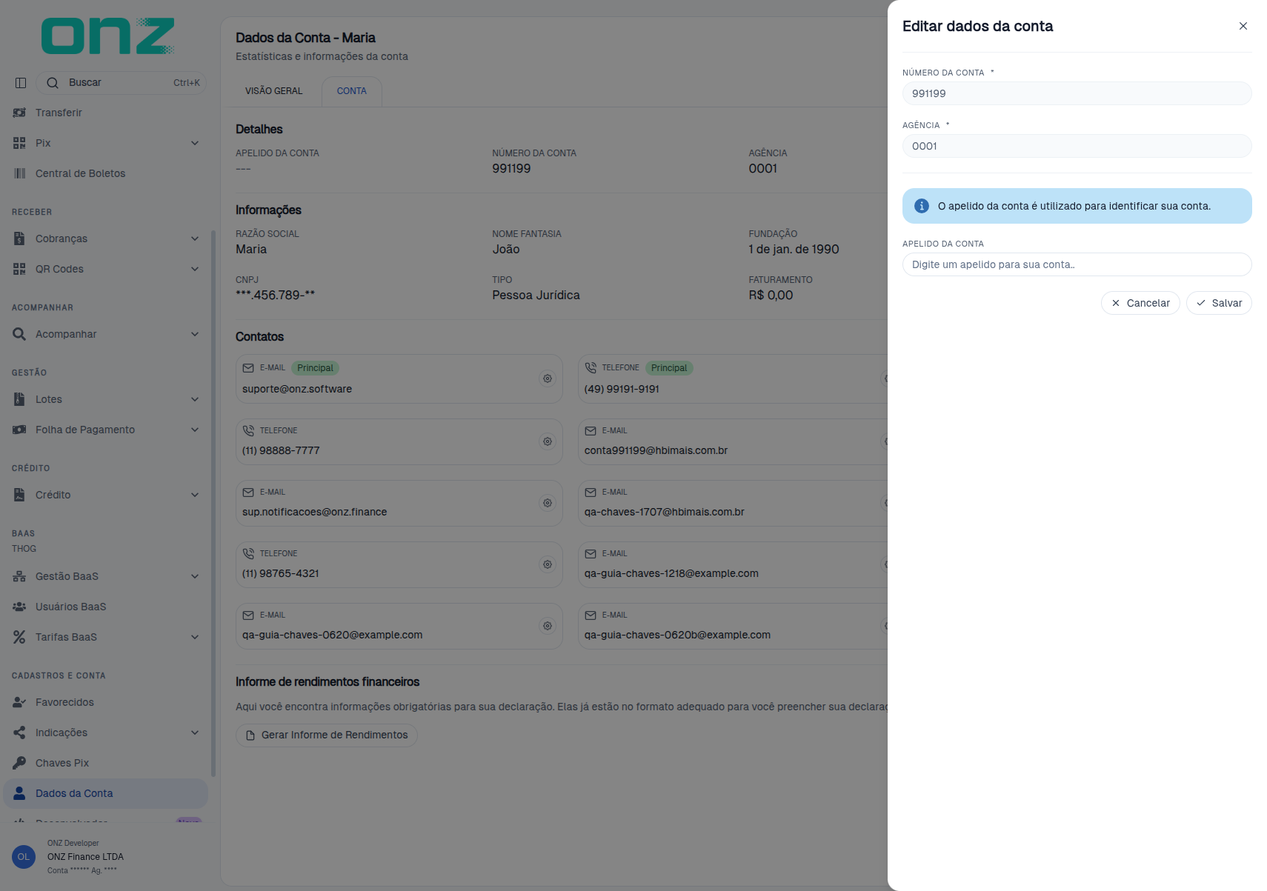This screenshot has width=1267, height=891.
Task: Click the OL user avatar
Action: (24, 857)
